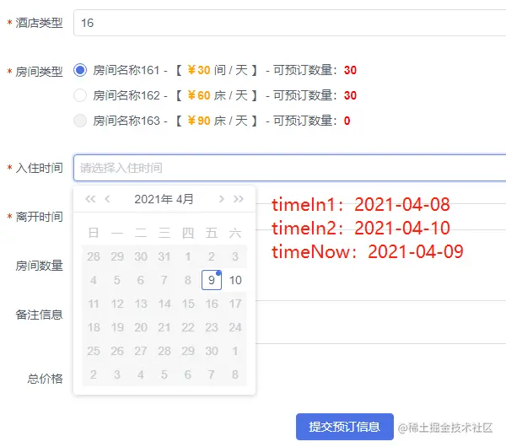Click date 13 in calendar

coord(141,304)
